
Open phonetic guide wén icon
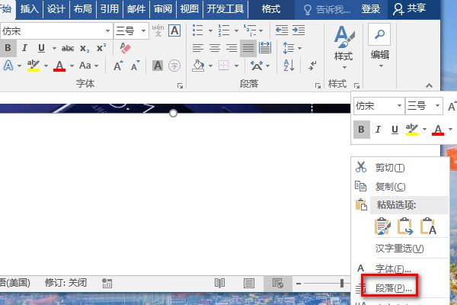click(x=158, y=30)
